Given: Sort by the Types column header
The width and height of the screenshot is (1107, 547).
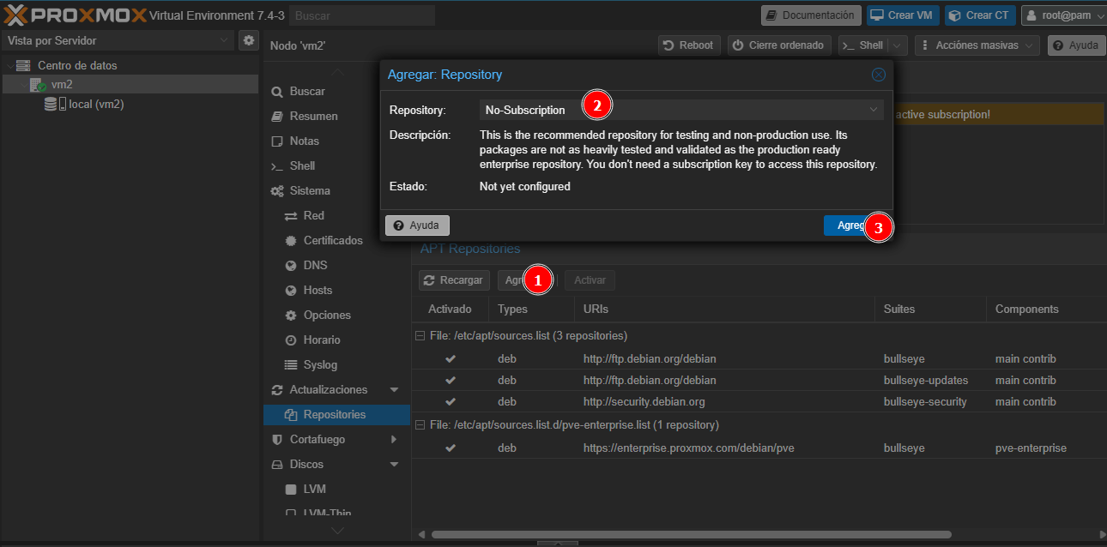Looking at the screenshot, I should [531, 309].
